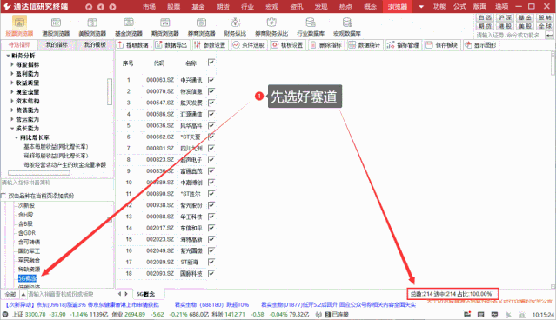Open the 基金 menu
Image resolution: width=556 pixels, height=320 pixels.
[198, 7]
